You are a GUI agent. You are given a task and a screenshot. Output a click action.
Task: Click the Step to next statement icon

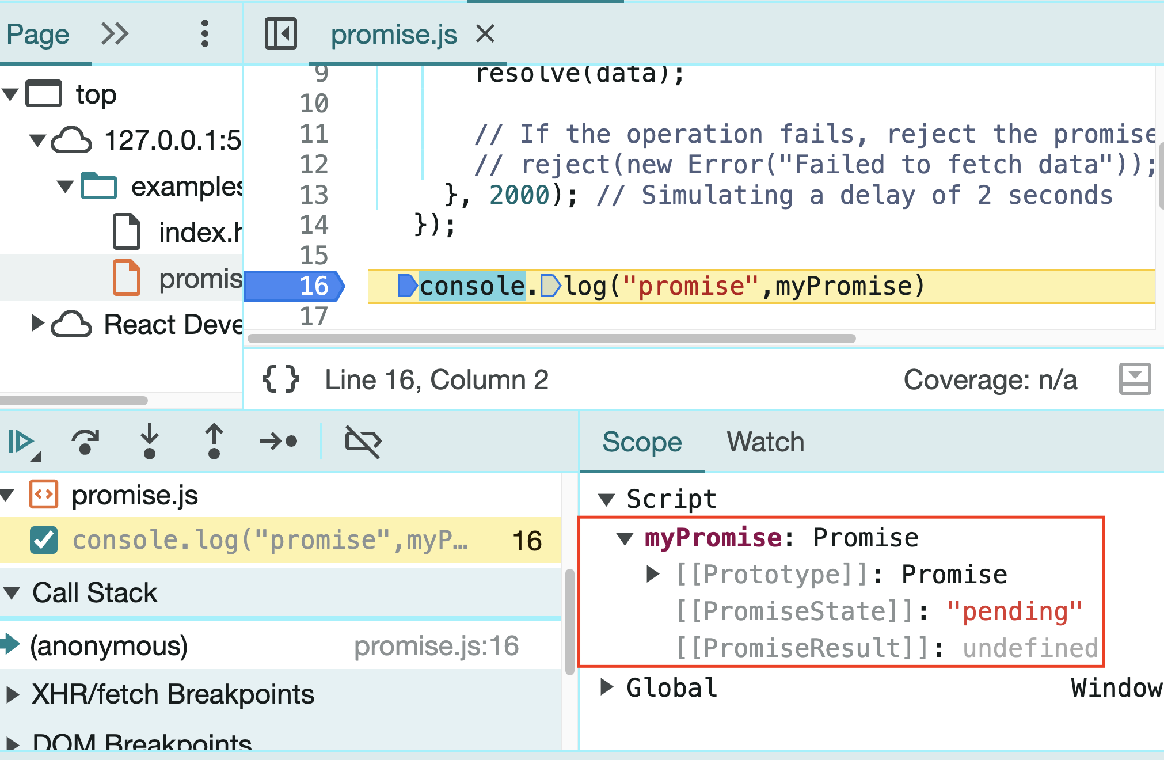point(279,442)
